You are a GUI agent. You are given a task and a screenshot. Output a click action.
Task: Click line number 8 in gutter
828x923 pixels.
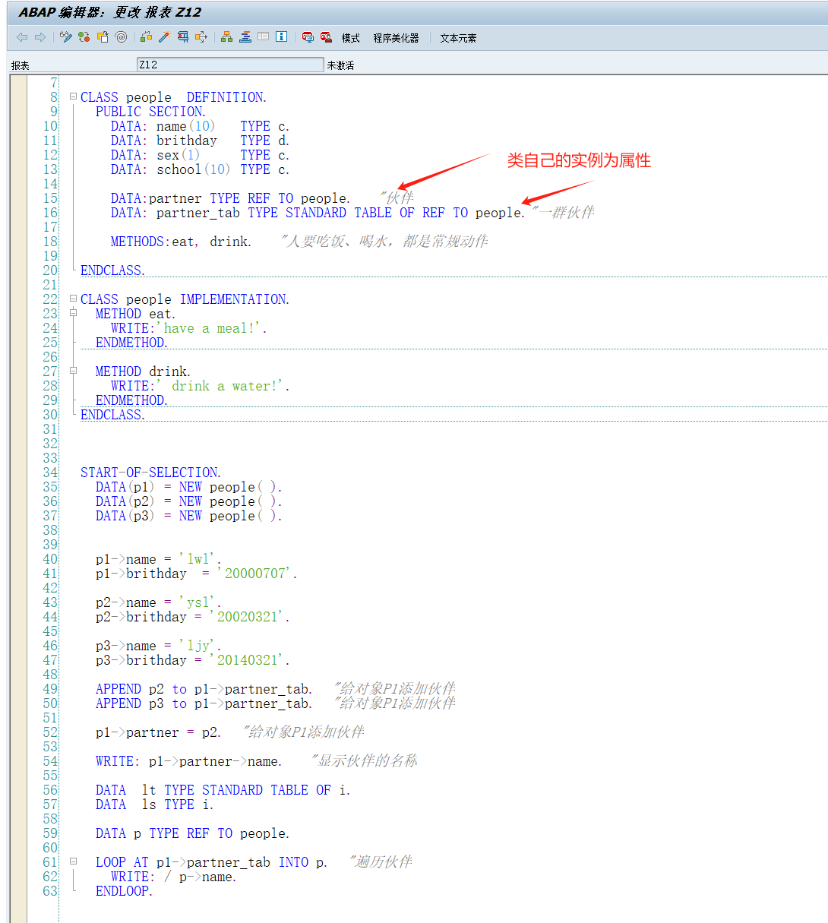pos(54,97)
